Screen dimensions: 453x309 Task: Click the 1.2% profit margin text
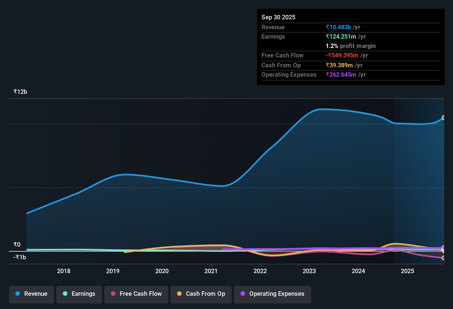tap(350, 46)
